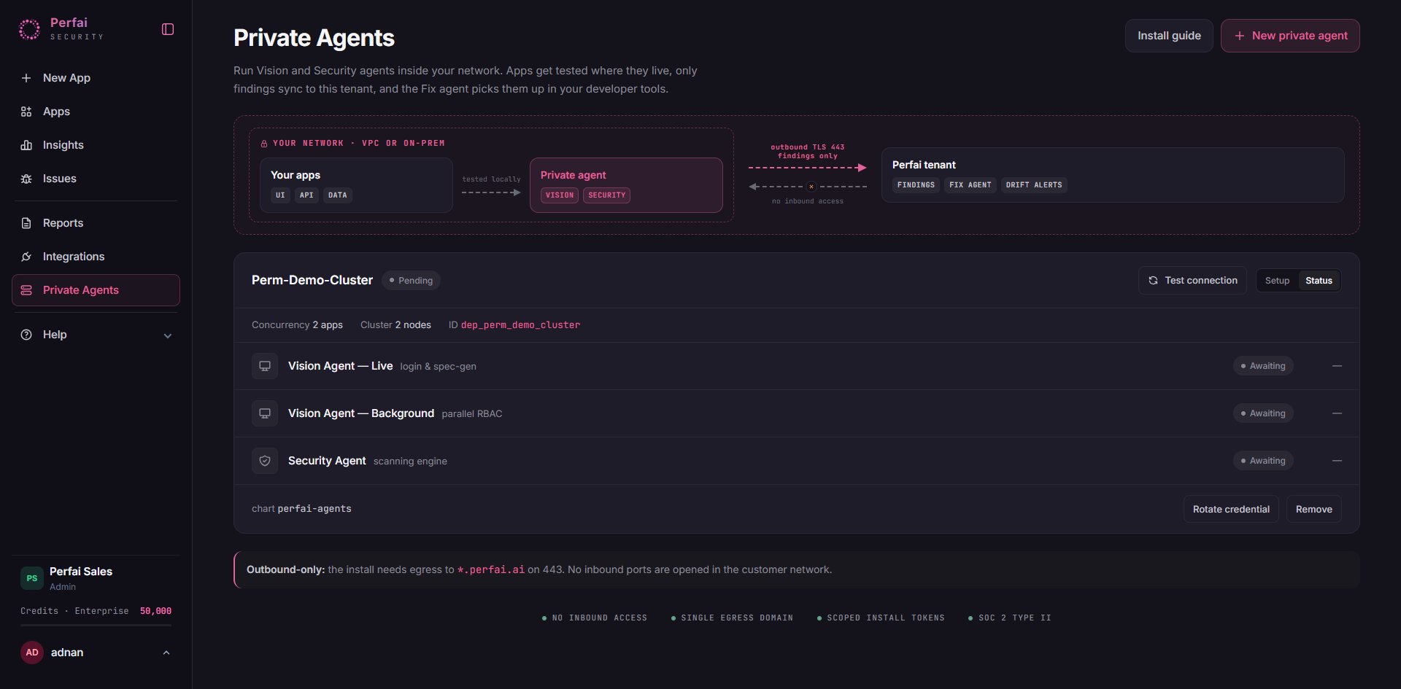Viewport: 1401px width, 689px height.
Task: Click Rotate credential
Action: tap(1231, 509)
